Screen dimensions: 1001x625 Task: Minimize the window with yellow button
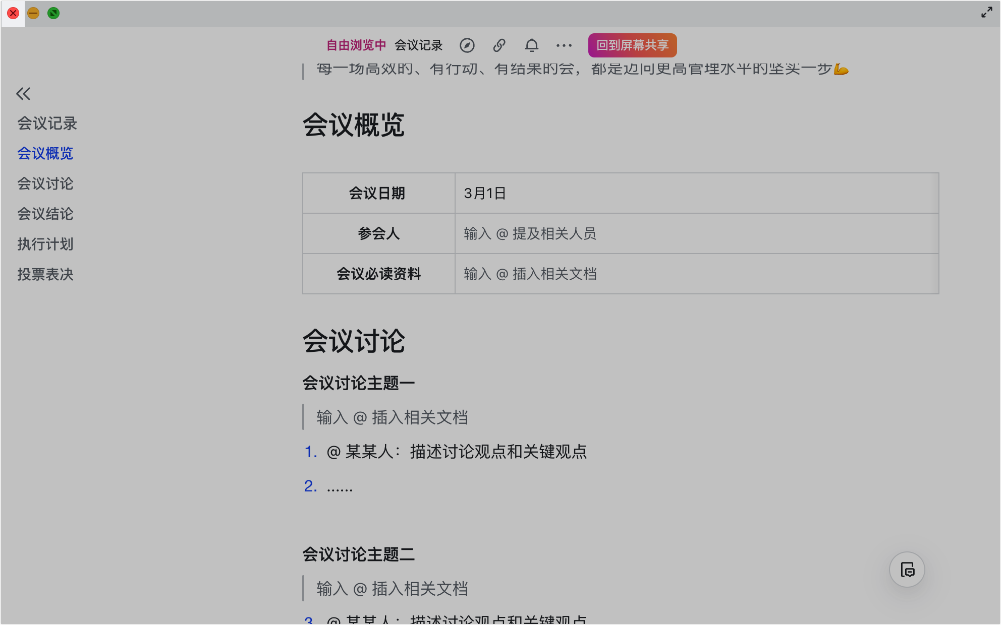point(33,13)
